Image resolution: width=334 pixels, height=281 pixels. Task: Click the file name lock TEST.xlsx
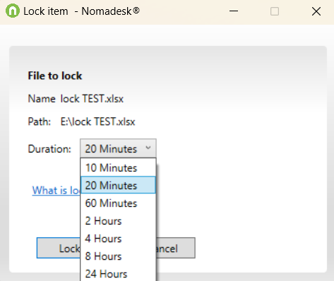pyautogui.click(x=92, y=98)
